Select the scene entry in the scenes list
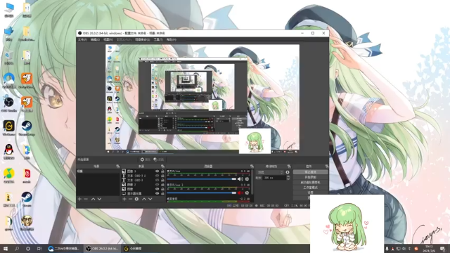 coord(98,171)
